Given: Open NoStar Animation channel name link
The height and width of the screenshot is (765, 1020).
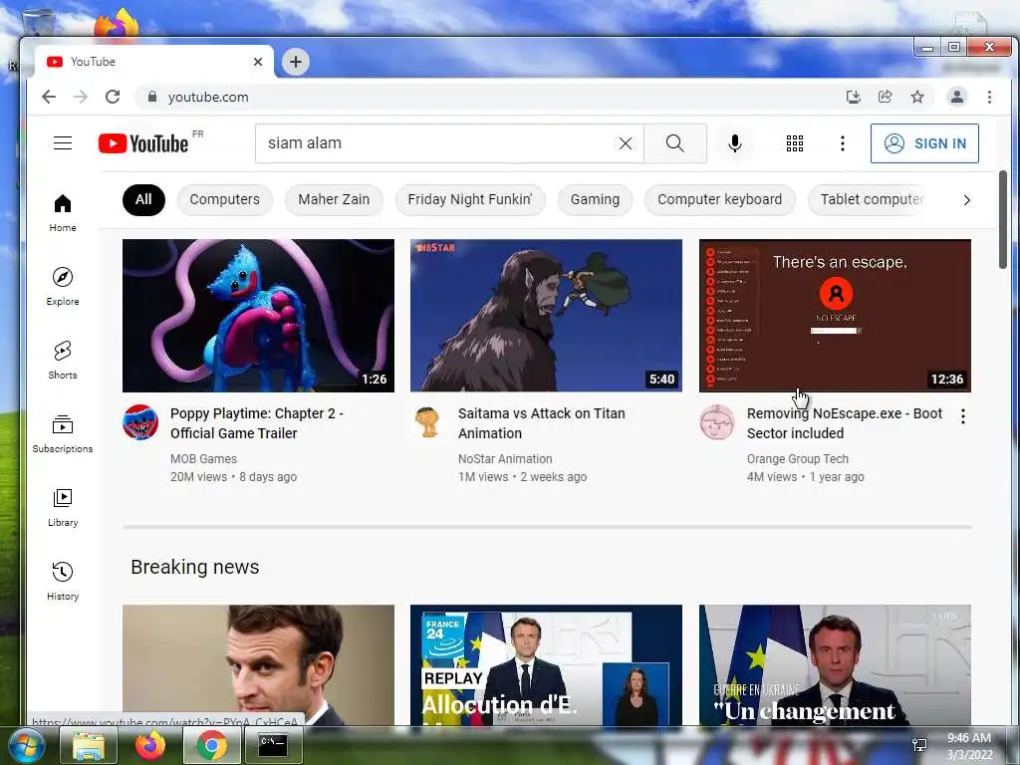Looking at the screenshot, I should (505, 458).
